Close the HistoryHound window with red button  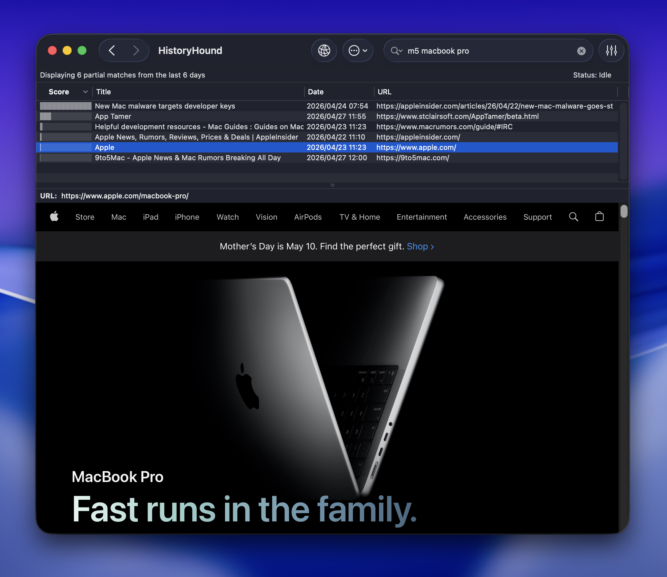pyautogui.click(x=52, y=51)
